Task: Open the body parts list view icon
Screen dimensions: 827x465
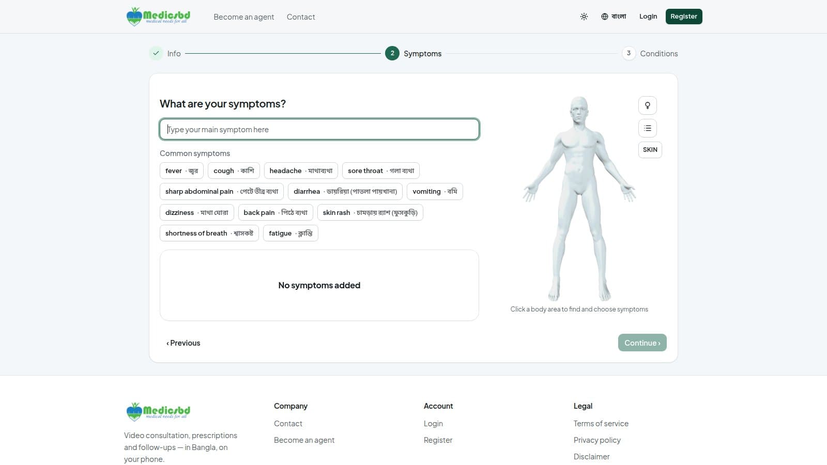Action: tap(648, 128)
